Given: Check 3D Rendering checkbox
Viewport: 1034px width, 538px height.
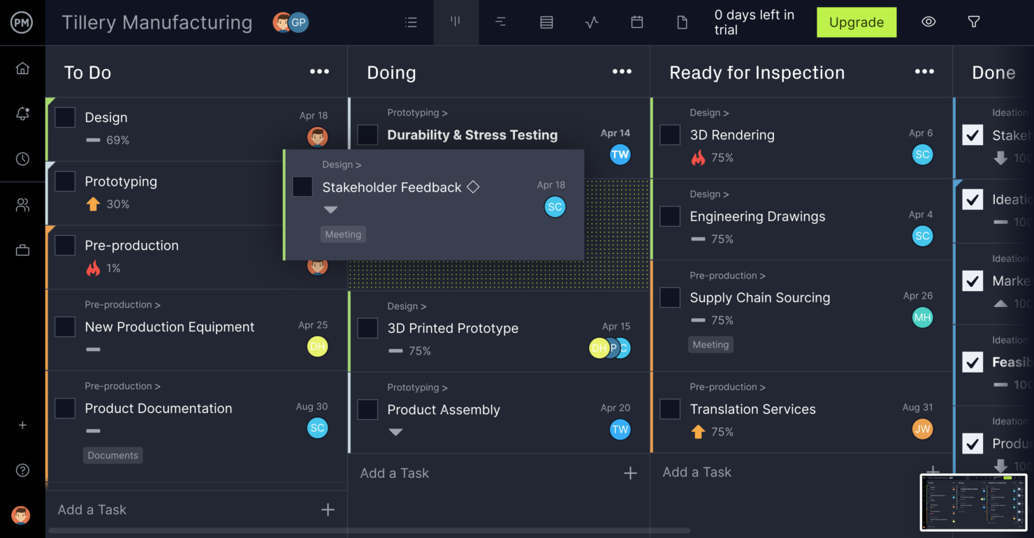Looking at the screenshot, I should (x=670, y=135).
